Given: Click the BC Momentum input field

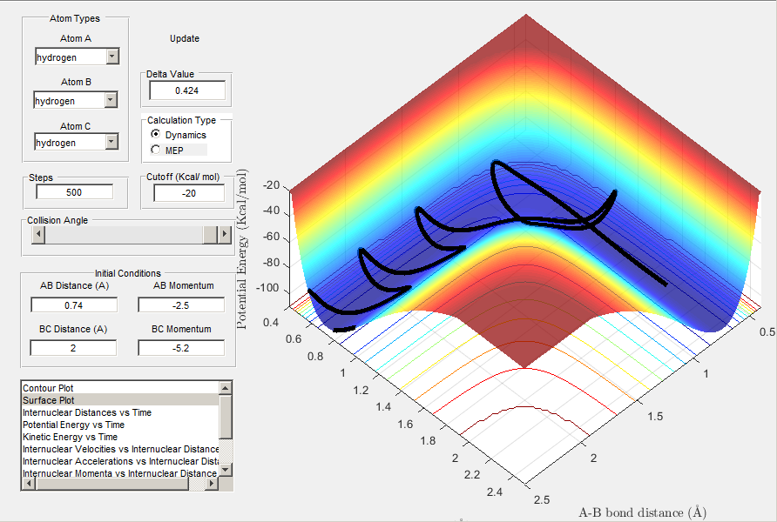Looking at the screenshot, I should 181,348.
